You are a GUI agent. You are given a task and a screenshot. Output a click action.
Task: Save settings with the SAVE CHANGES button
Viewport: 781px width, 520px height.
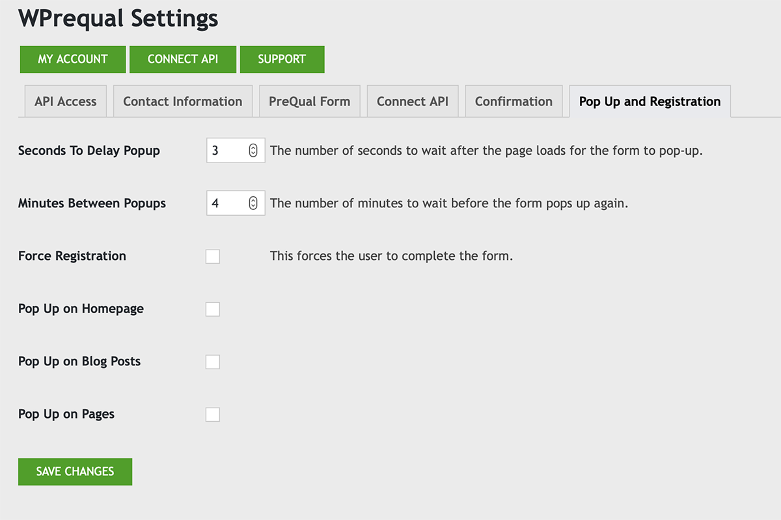(75, 471)
